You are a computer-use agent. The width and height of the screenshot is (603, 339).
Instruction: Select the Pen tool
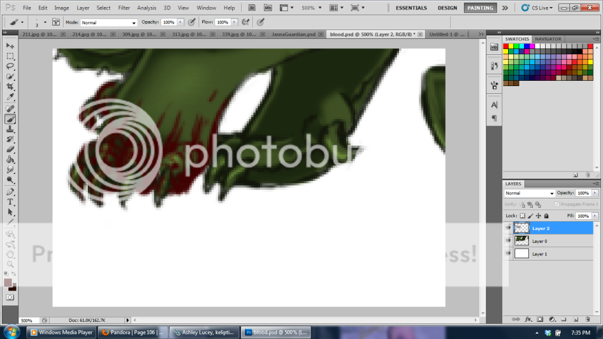coord(10,192)
